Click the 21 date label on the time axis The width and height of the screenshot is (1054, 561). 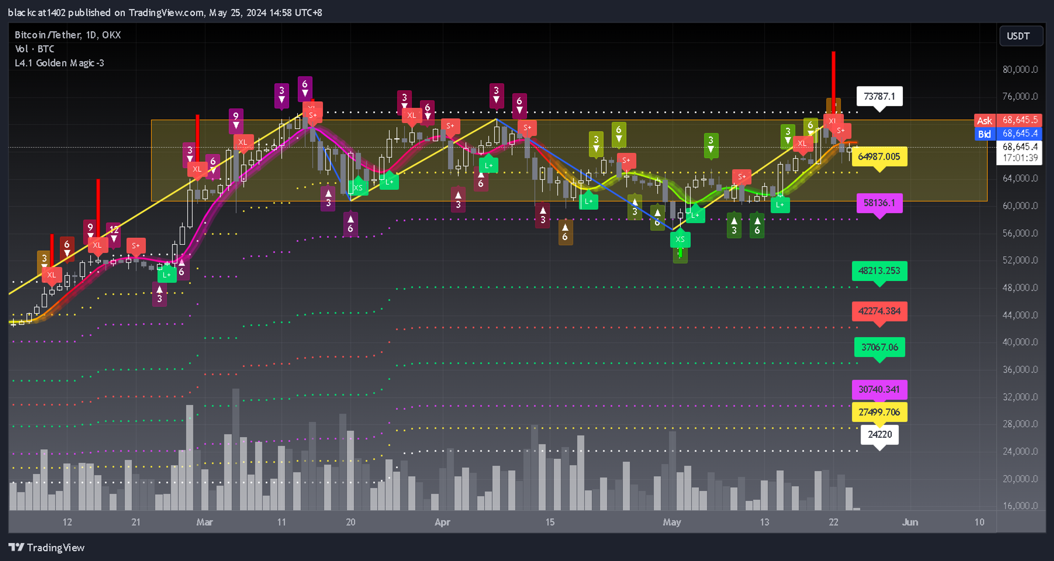point(136,523)
